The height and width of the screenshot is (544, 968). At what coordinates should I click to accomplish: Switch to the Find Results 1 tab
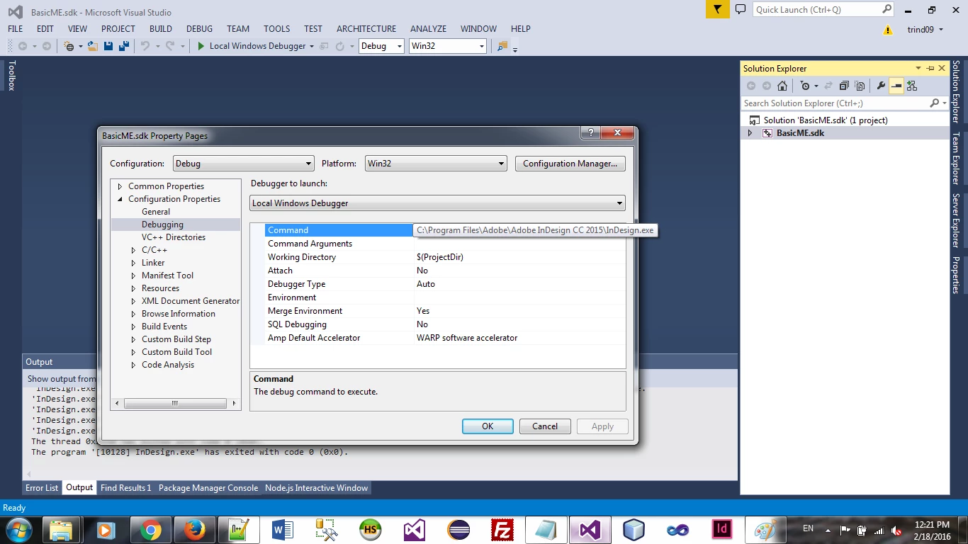coord(125,488)
